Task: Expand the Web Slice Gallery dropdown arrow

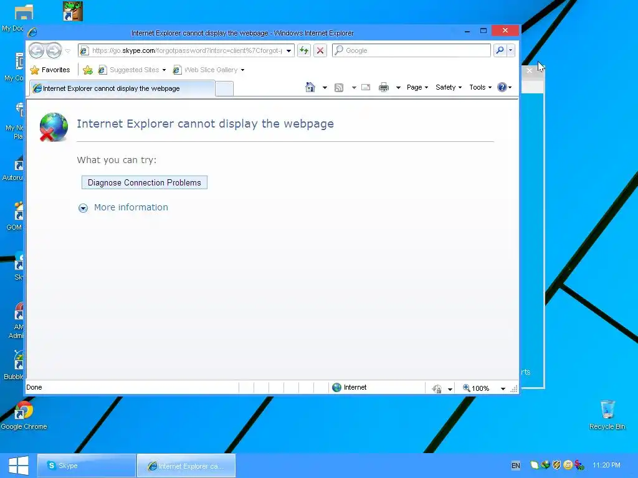Action: [x=242, y=70]
